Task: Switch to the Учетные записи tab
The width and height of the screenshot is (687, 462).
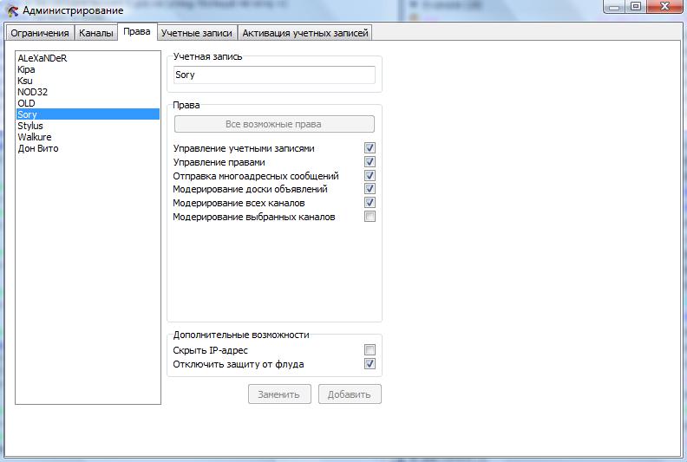Action: 197,34
